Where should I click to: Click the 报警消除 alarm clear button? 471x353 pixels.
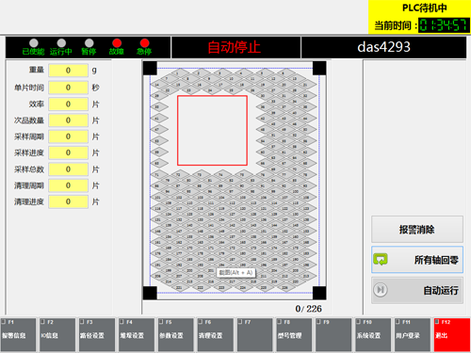pyautogui.click(x=417, y=230)
